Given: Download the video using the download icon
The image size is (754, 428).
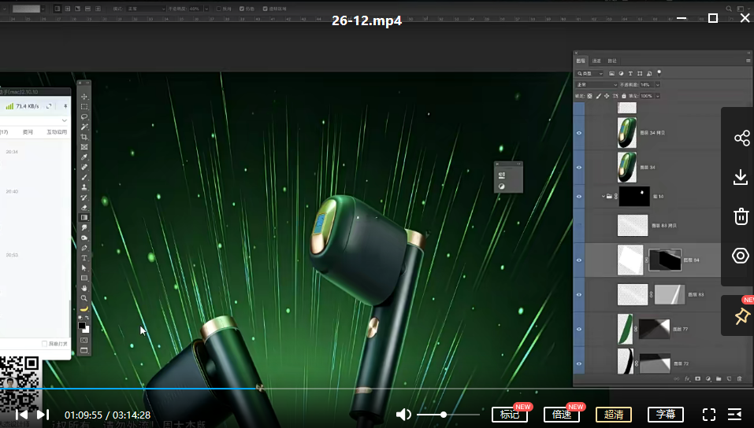Looking at the screenshot, I should point(741,177).
